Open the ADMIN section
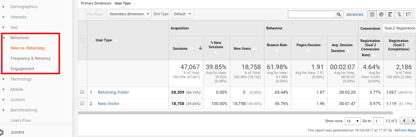Viewport: 416px width, 137px height. pos(17,132)
